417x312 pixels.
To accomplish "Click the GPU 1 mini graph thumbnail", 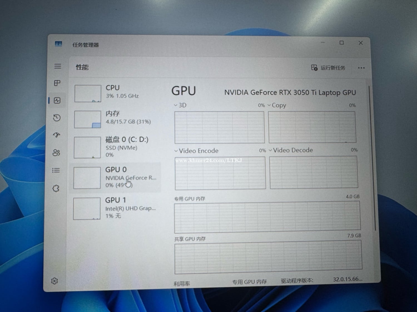I will [x=87, y=209].
